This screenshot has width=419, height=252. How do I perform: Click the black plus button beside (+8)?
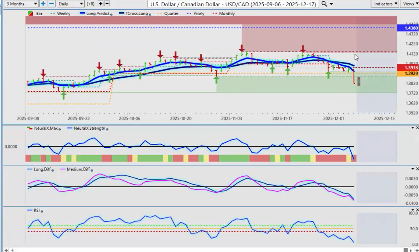coord(100,4)
